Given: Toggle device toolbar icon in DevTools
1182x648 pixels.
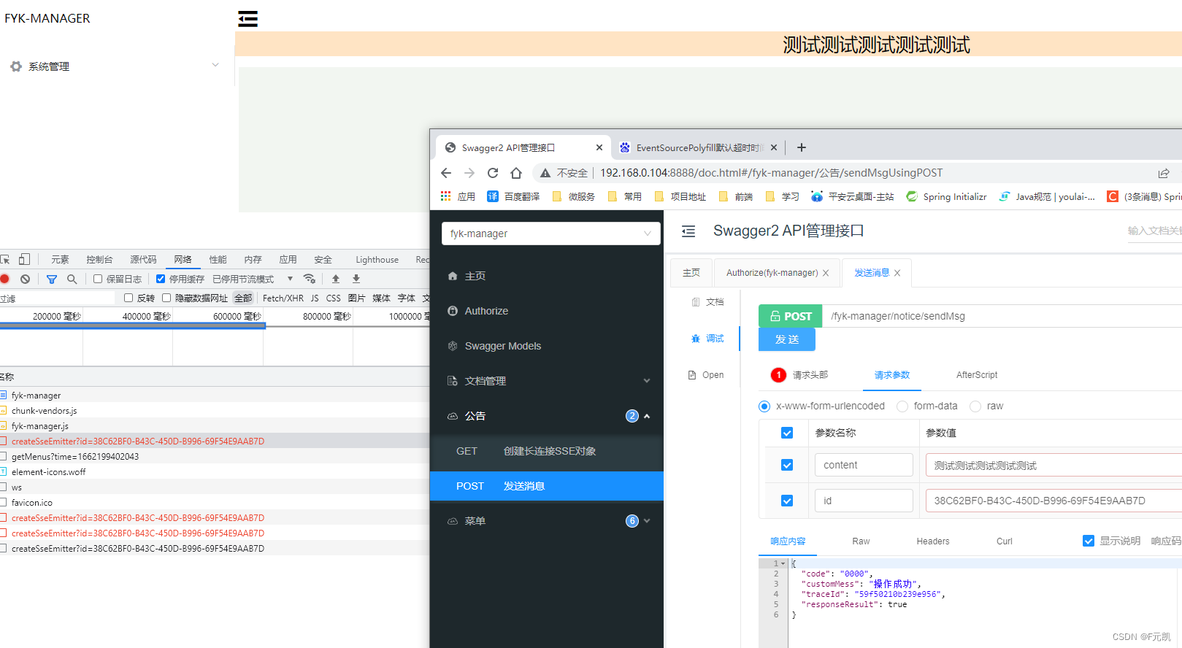Looking at the screenshot, I should coord(24,259).
